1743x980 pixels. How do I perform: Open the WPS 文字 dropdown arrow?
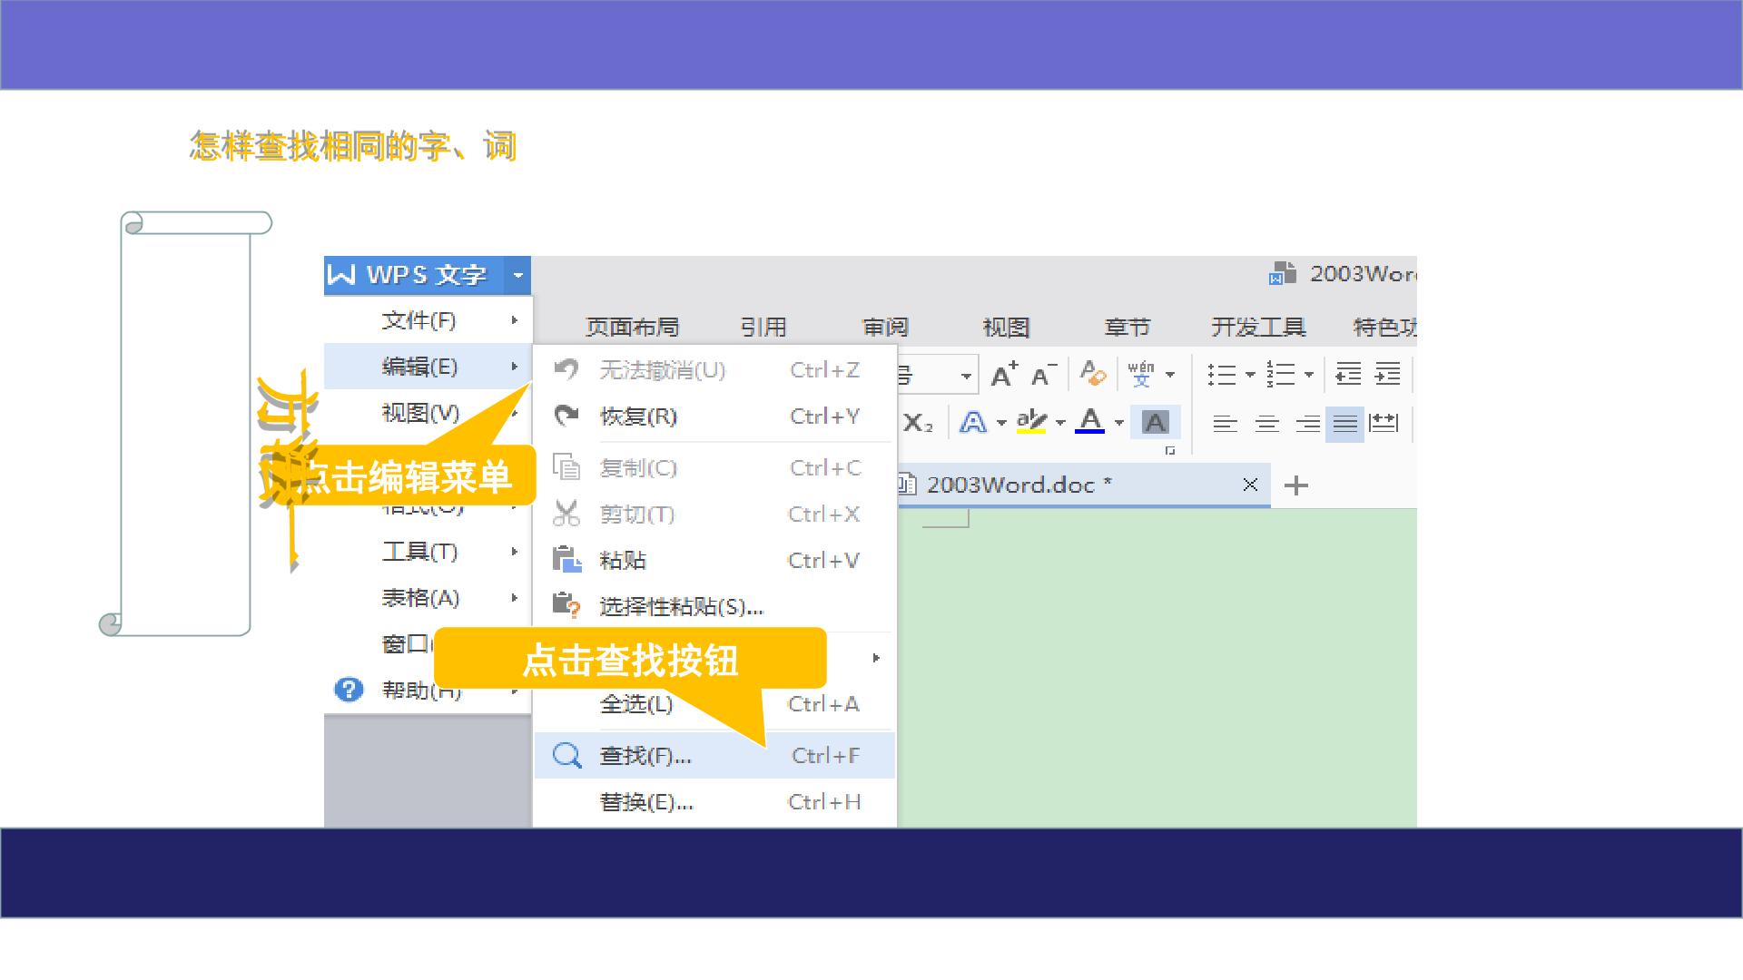[517, 275]
